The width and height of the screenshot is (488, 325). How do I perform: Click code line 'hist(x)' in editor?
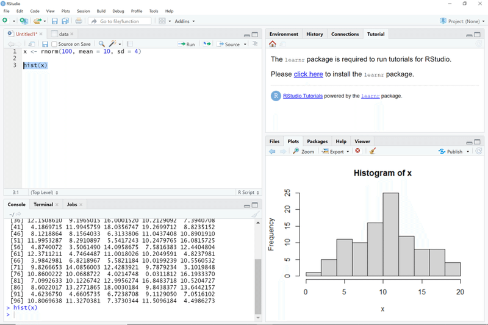point(35,65)
